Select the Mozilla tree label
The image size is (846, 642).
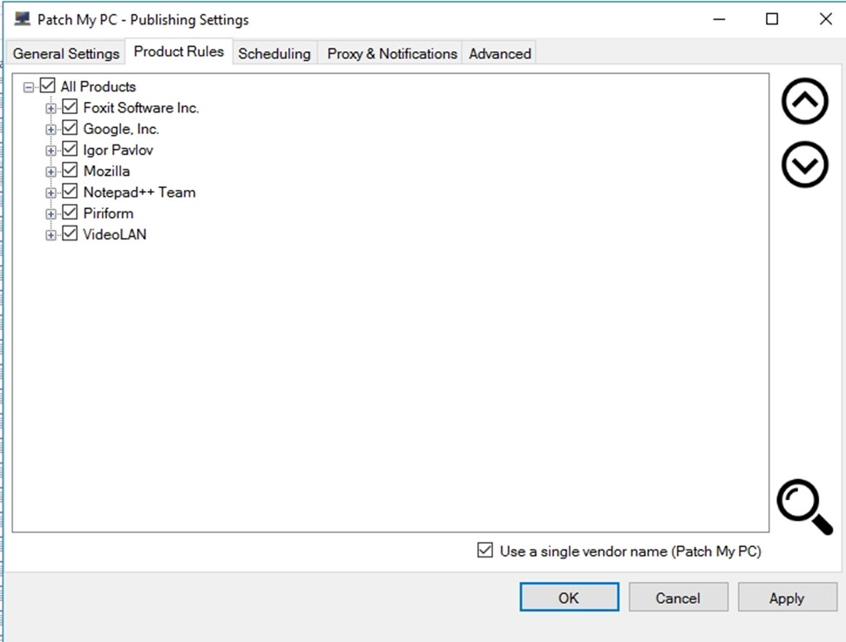pyautogui.click(x=107, y=171)
